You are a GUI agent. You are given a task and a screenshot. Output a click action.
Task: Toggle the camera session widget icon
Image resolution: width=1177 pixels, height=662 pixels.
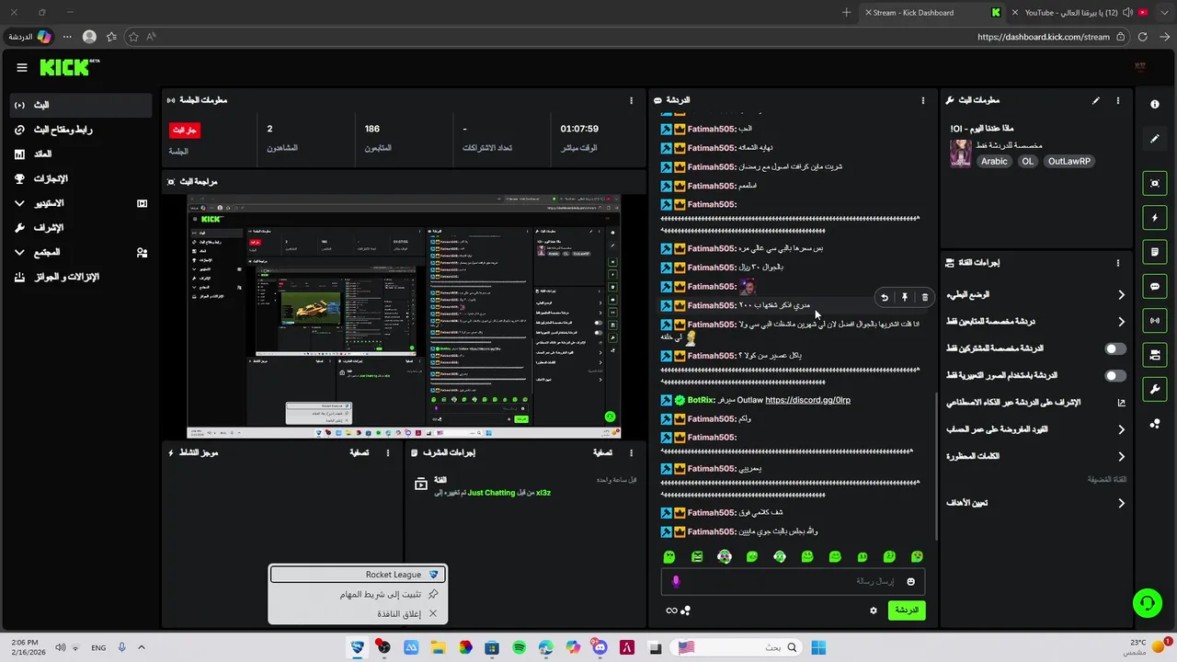[1155, 355]
